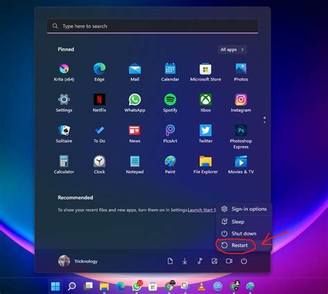
Task: Open the Xbox app
Action: 206,103
